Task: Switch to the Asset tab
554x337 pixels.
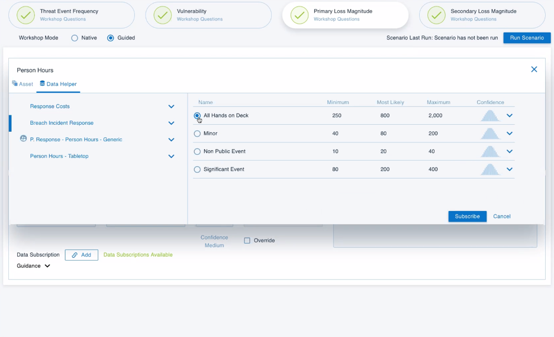Action: [x=22, y=84]
